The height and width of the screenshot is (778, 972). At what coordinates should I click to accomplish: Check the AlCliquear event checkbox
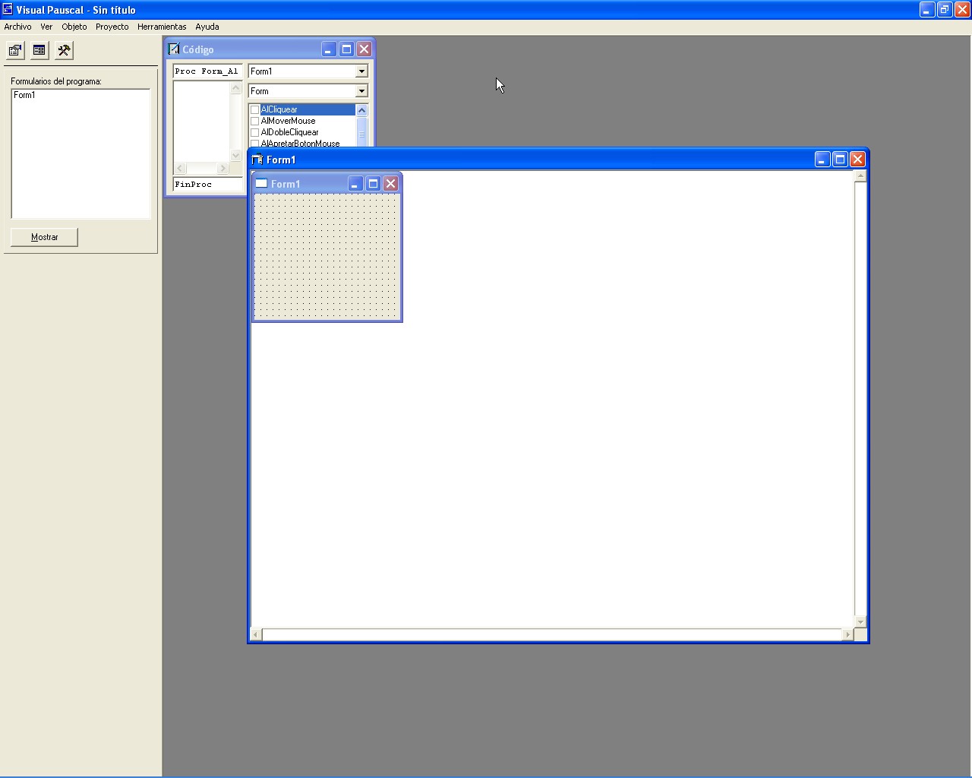click(x=255, y=109)
